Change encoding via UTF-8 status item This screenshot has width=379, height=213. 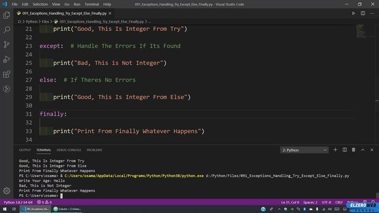pyautogui.click(x=326, y=202)
